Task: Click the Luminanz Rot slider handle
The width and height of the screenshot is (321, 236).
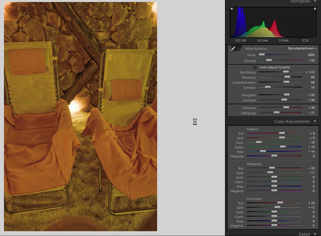Action: [x=280, y=203]
